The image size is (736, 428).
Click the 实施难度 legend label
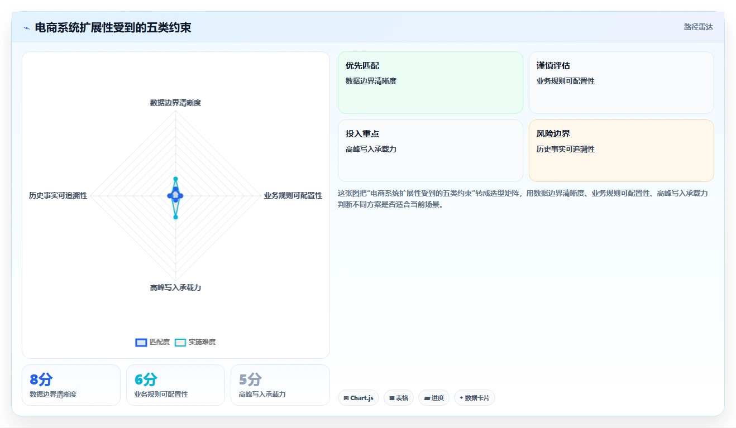click(202, 342)
